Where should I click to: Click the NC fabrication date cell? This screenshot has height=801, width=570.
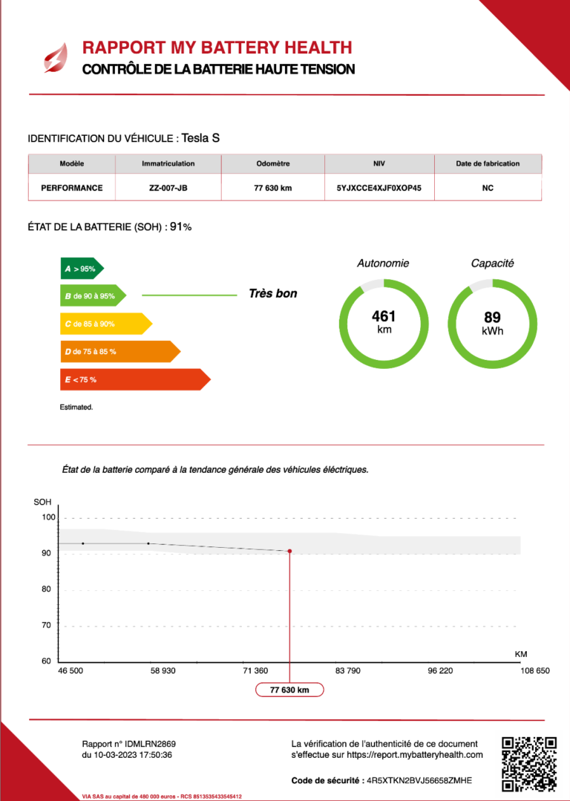point(488,188)
